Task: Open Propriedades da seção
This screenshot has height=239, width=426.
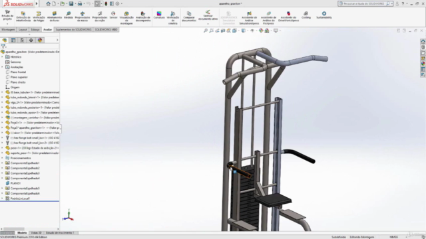Action: click(x=100, y=16)
